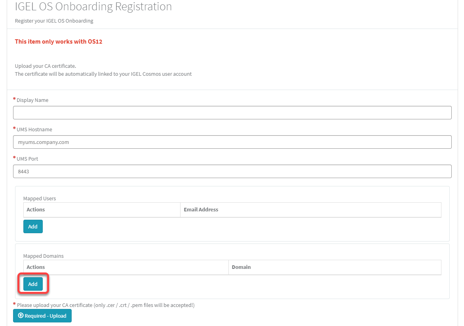464x326 pixels.
Task: Click the red required asterisk beside Display Name
Action: click(x=14, y=99)
